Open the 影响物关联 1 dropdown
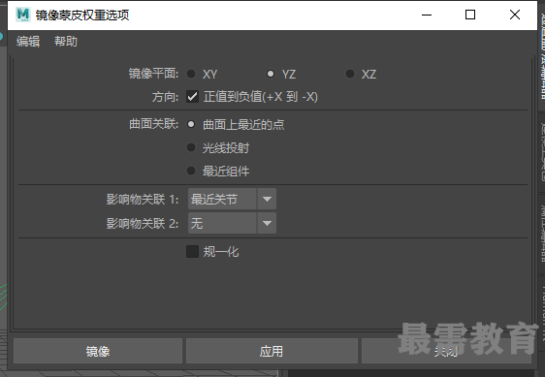The height and width of the screenshot is (377, 545). pos(232,199)
